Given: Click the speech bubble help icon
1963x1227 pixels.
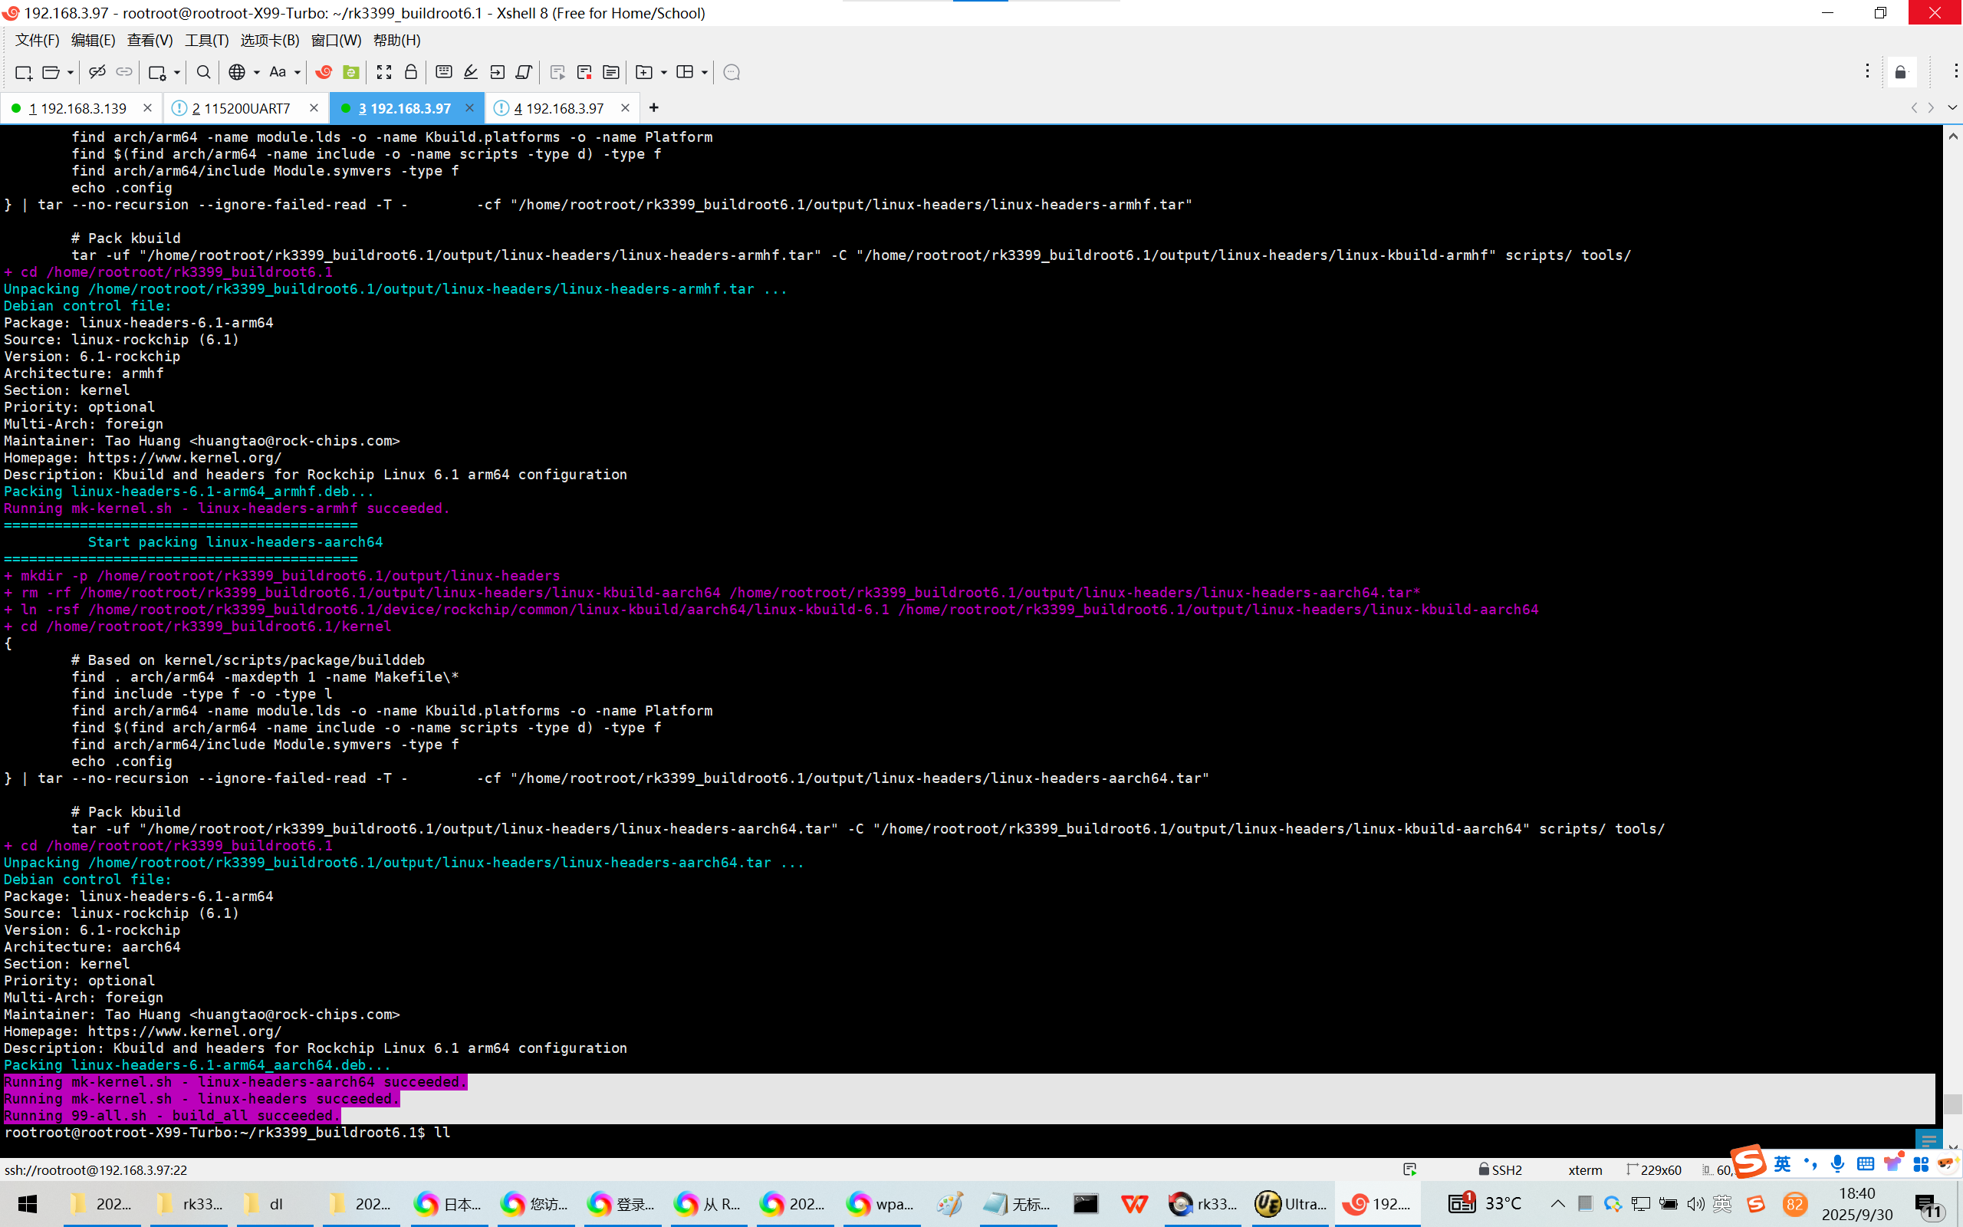Looking at the screenshot, I should click(x=732, y=72).
